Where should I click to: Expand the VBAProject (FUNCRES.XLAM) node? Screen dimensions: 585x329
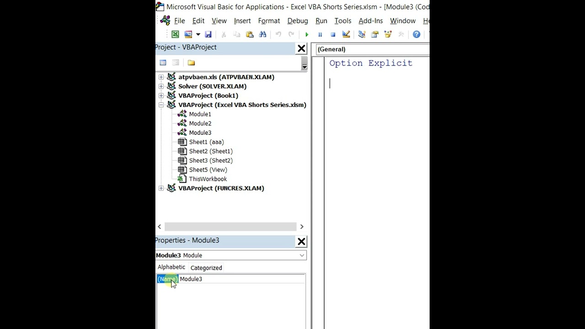161,188
